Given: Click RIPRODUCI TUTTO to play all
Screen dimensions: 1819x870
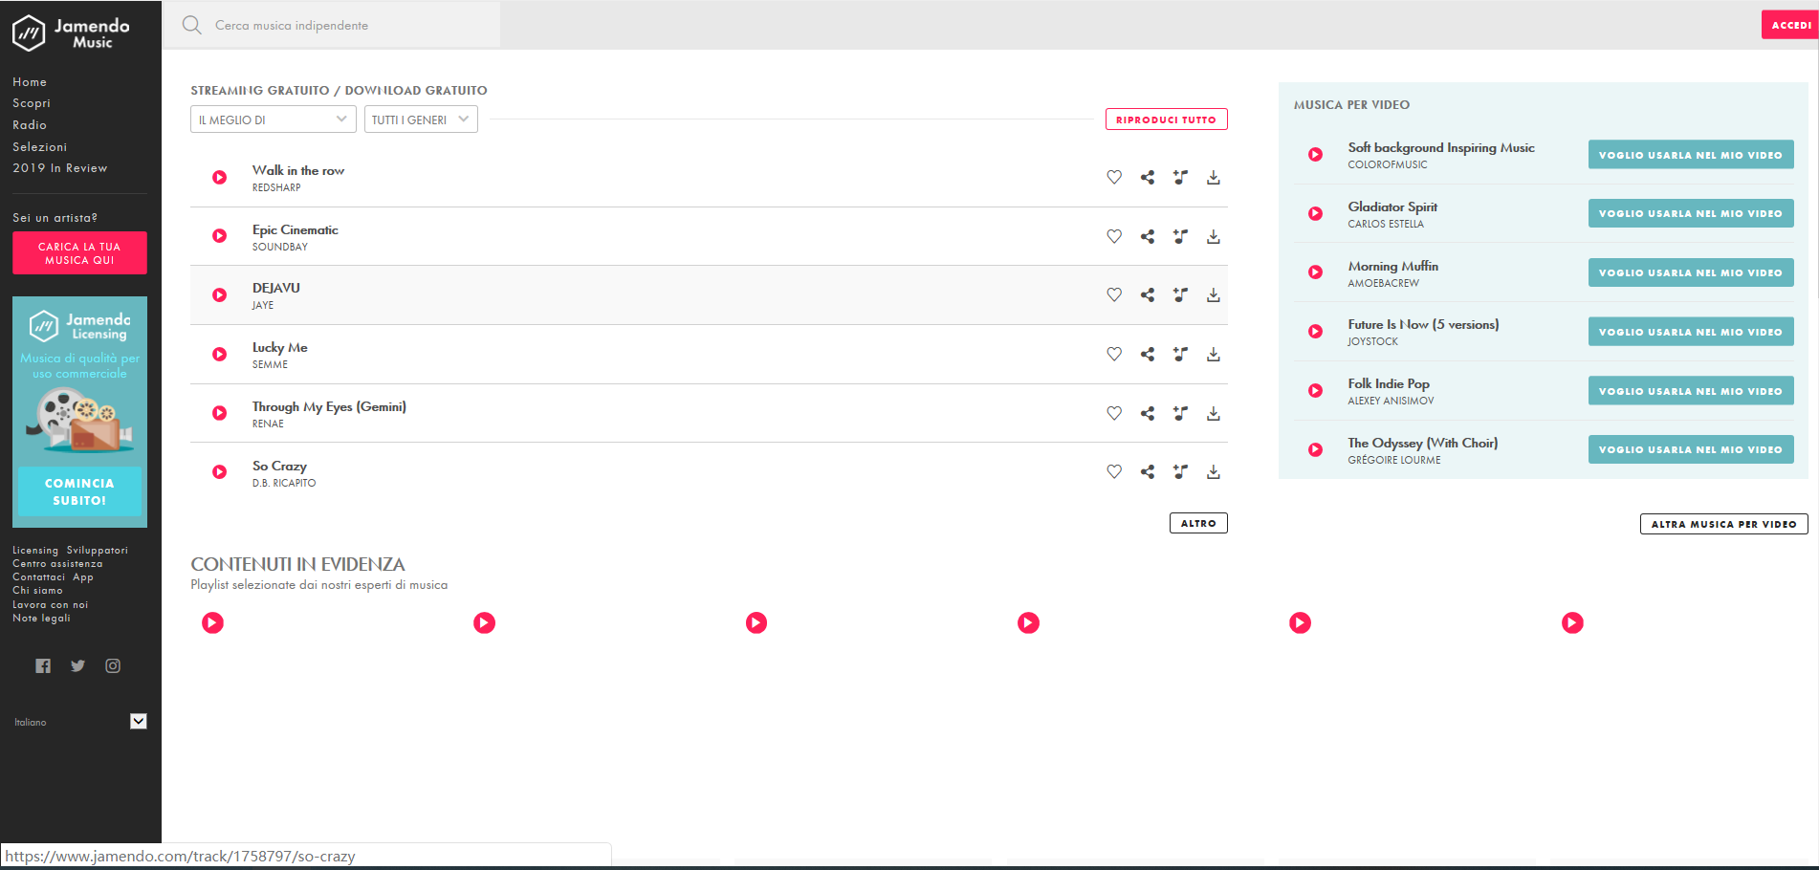Looking at the screenshot, I should [x=1167, y=120].
